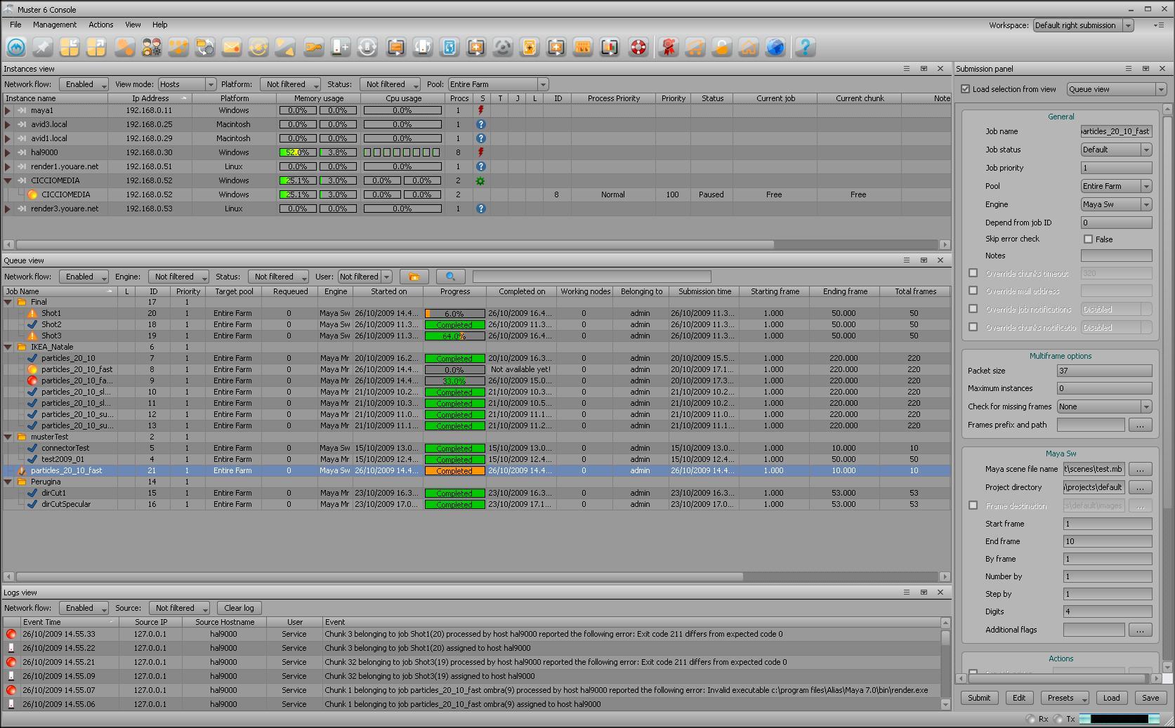Image resolution: width=1175 pixels, height=728 pixels.
Task: Click the orange key toolbar icon
Action: click(313, 47)
